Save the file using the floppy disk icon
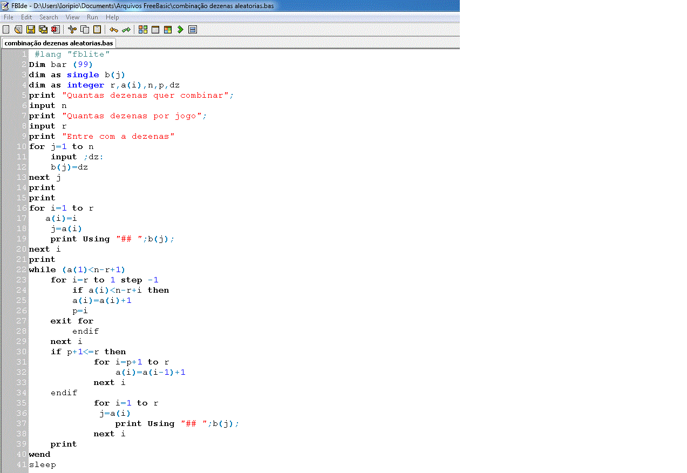687x473 pixels. 31,30
